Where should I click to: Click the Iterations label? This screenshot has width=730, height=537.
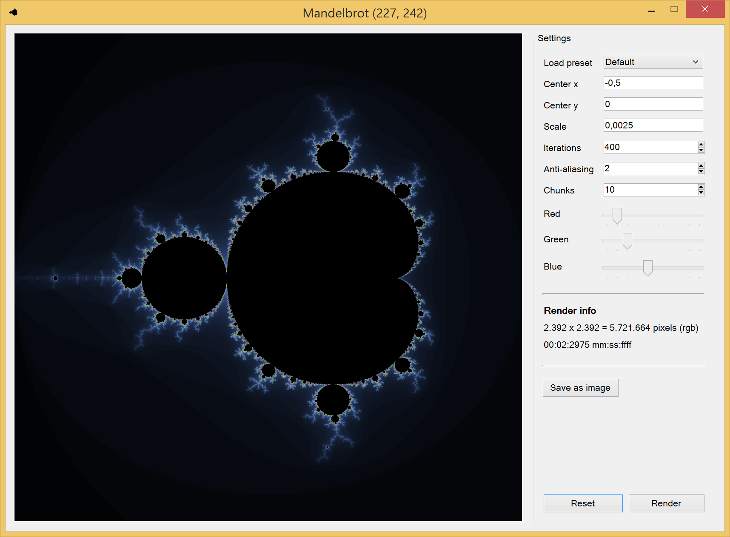pos(562,148)
